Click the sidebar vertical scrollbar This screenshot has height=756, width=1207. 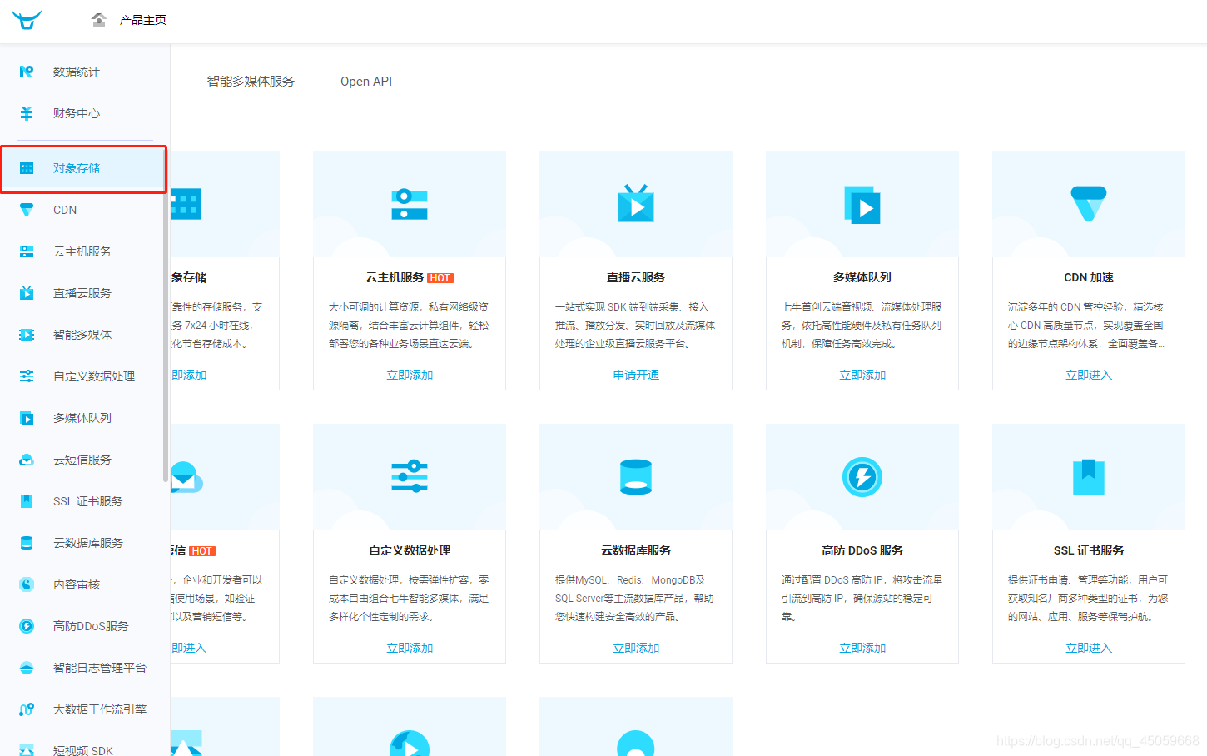(x=166, y=316)
